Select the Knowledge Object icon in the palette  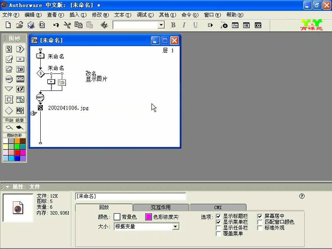pos(20,110)
